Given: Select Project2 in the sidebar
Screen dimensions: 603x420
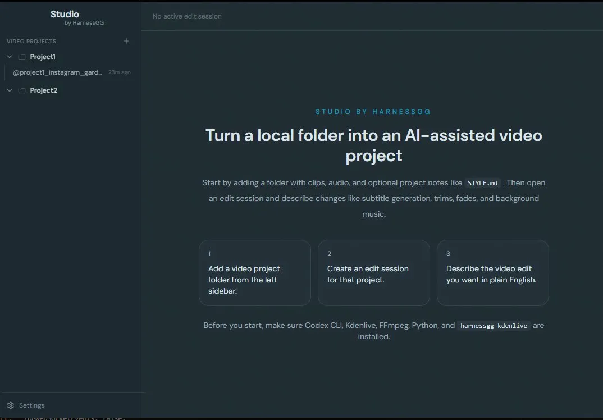Looking at the screenshot, I should coord(44,90).
